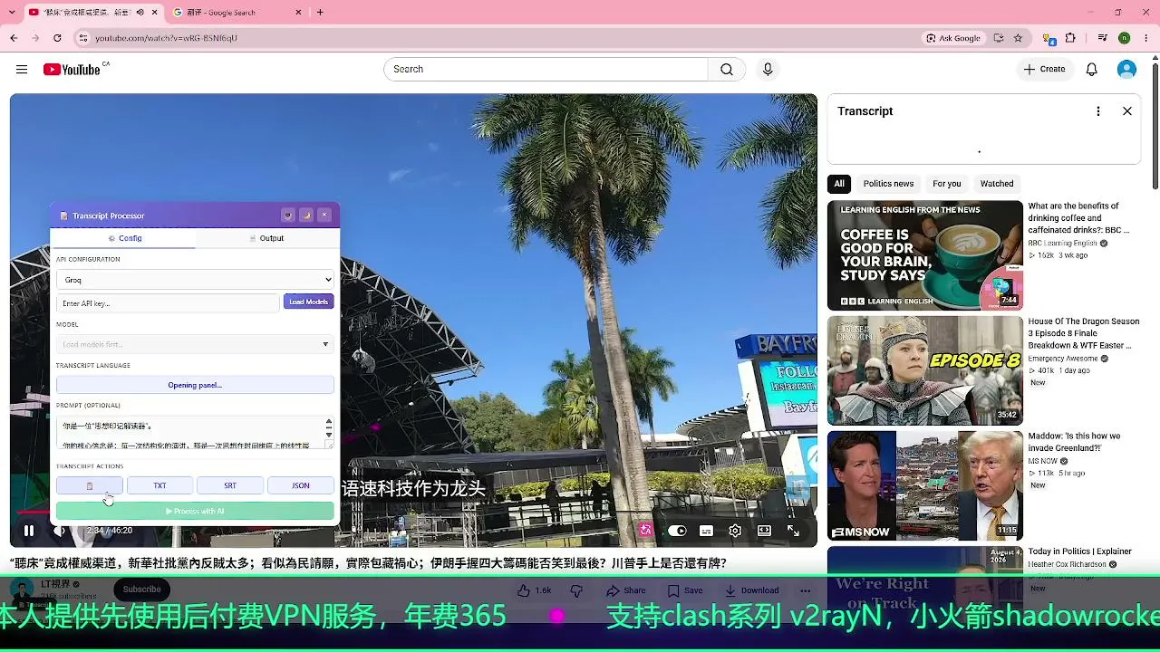Screen dimensions: 1160x652
Task: Open the Maddow Greenland video thumbnail
Action: pos(925,485)
